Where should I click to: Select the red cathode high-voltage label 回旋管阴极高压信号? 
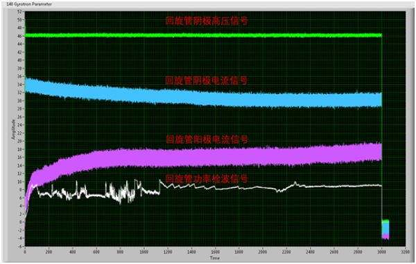pyautogui.click(x=207, y=21)
